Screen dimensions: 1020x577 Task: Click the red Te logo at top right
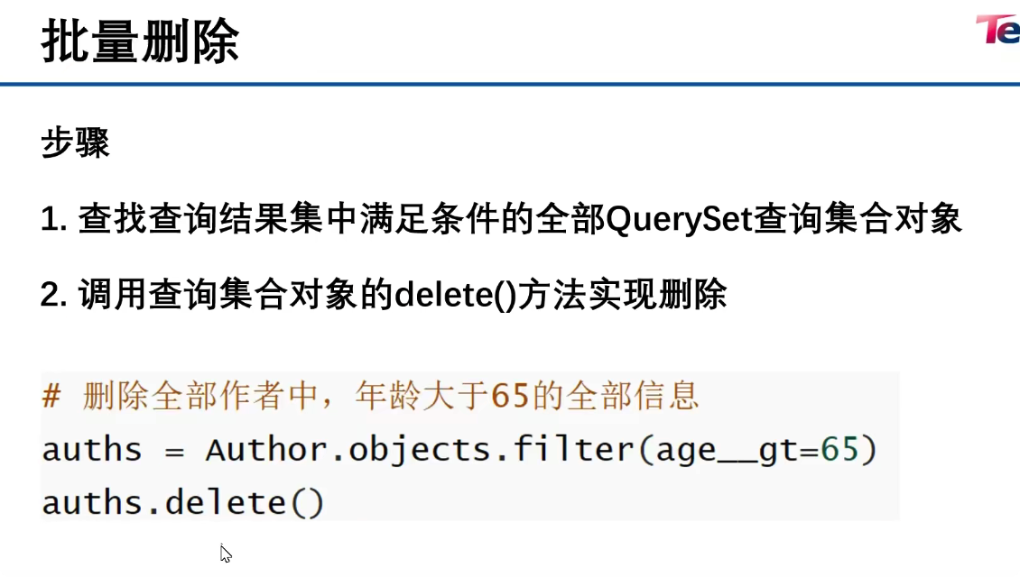997,30
